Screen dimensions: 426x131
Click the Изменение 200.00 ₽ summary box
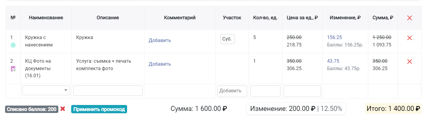click(x=296, y=109)
